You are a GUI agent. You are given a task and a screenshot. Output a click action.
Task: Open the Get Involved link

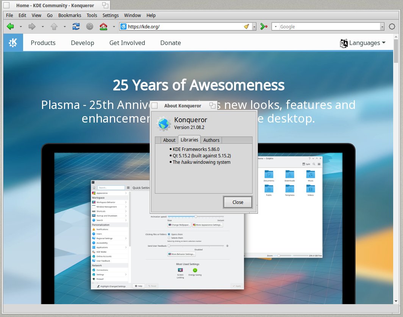coord(127,43)
